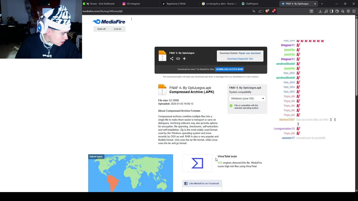Click the share page icon in address bar
The width and height of the screenshot is (358, 201).
click(x=260, y=11)
